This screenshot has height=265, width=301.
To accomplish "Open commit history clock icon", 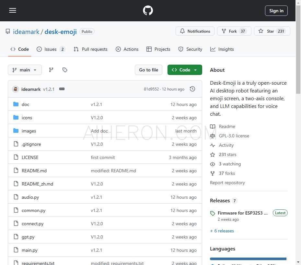I will tap(192, 89).
